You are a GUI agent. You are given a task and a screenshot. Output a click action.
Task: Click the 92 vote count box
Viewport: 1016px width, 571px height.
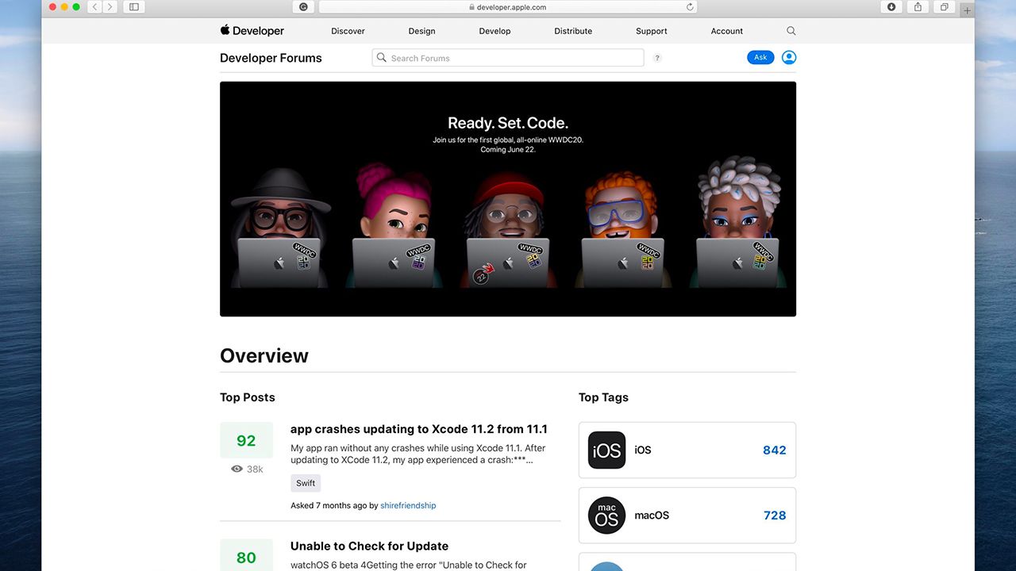click(246, 440)
